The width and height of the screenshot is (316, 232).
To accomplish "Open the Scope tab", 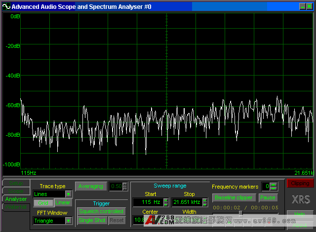I will (x=15, y=192).
